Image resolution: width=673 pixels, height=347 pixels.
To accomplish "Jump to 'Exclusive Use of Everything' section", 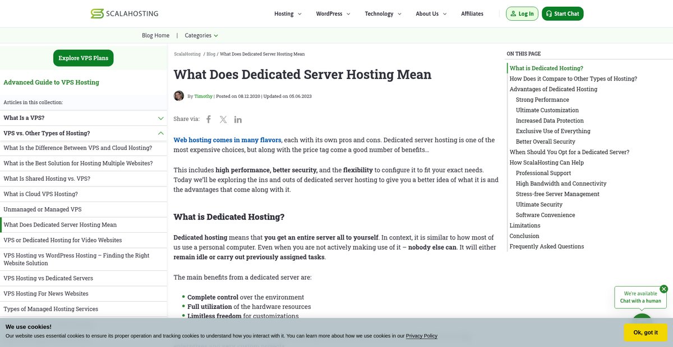I will [553, 131].
